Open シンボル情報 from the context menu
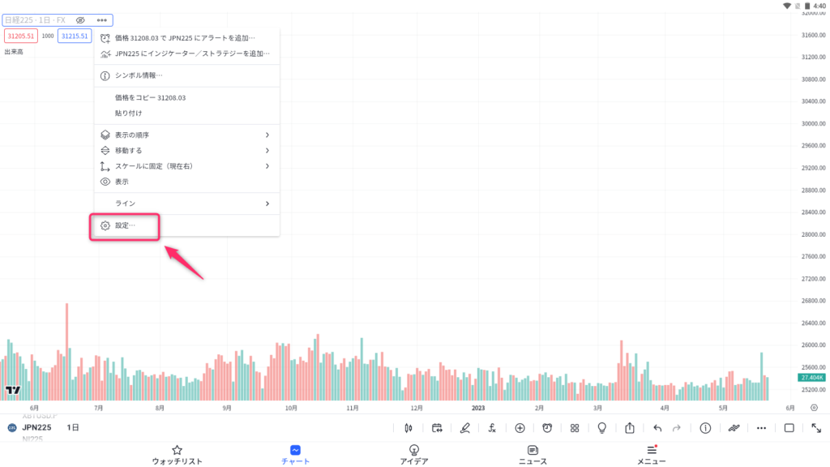The image size is (830, 467). [x=187, y=75]
